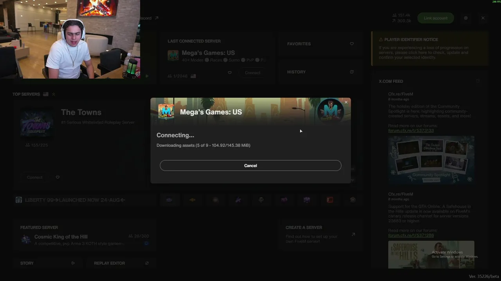This screenshot has width=501, height=281.
Task: Click the clock icon in the History panel
Action: pos(352,72)
